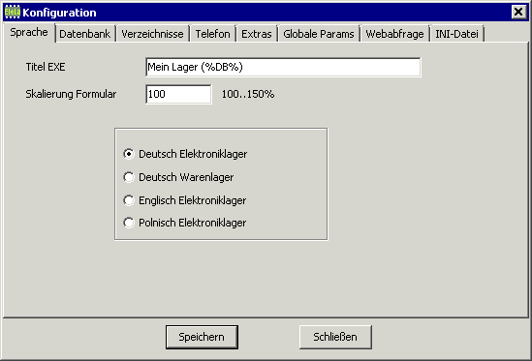Switch to the Webabfrage tab

[x=394, y=34]
